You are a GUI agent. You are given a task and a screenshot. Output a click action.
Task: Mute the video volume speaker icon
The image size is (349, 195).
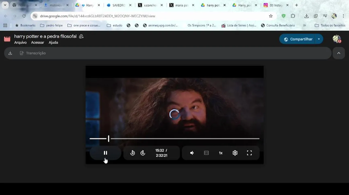[192, 153]
